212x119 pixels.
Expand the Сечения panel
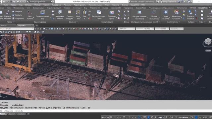click(73, 22)
